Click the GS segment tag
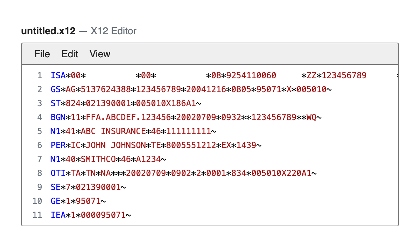 point(56,89)
